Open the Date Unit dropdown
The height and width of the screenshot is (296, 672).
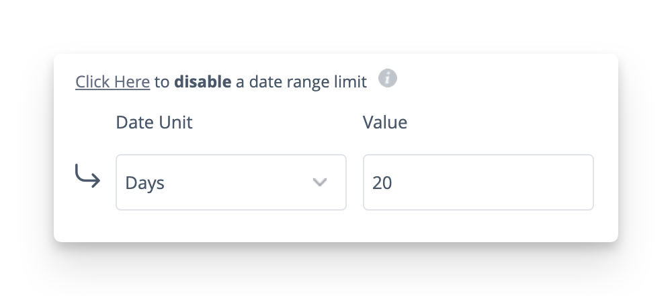(x=230, y=182)
